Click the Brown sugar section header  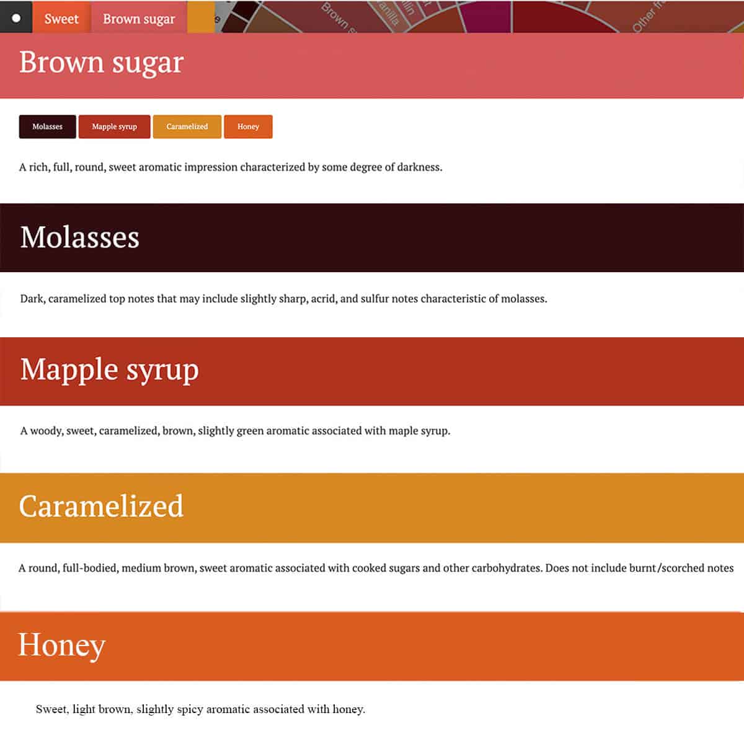point(372,65)
